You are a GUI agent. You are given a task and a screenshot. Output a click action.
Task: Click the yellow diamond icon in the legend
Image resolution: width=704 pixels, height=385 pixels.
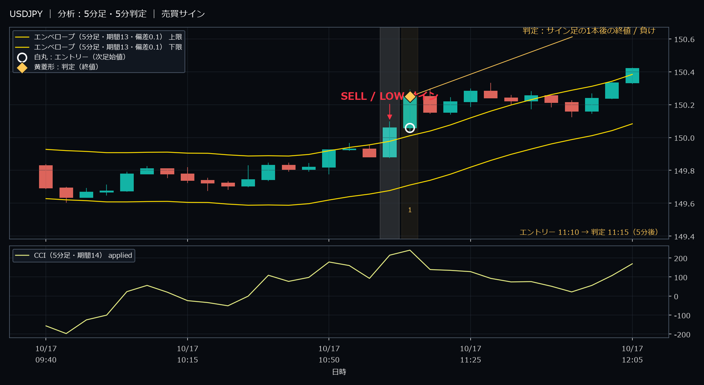pos(22,67)
